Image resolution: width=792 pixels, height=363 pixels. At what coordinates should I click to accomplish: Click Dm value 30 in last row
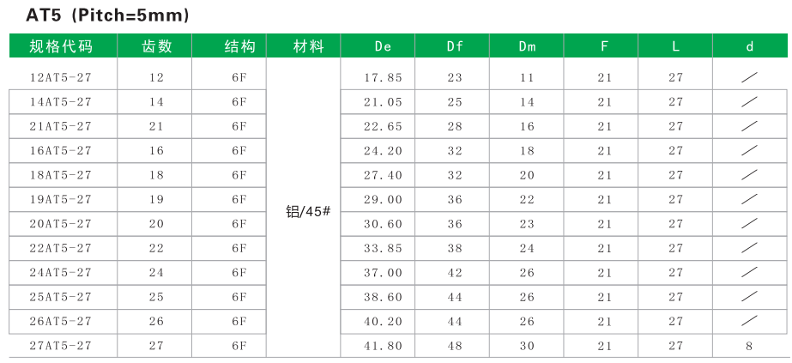(527, 345)
